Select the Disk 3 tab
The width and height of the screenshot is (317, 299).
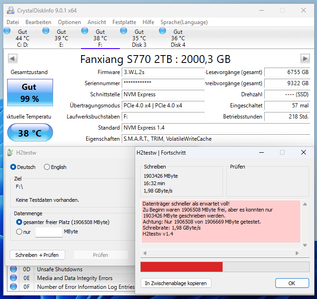pyautogui.click(x=139, y=38)
